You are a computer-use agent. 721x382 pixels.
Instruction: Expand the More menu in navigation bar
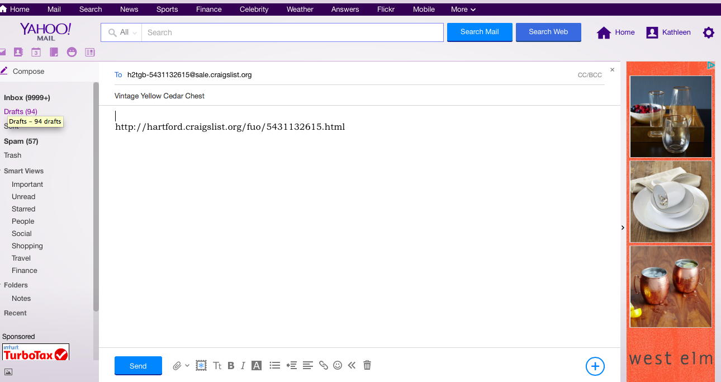click(x=463, y=9)
